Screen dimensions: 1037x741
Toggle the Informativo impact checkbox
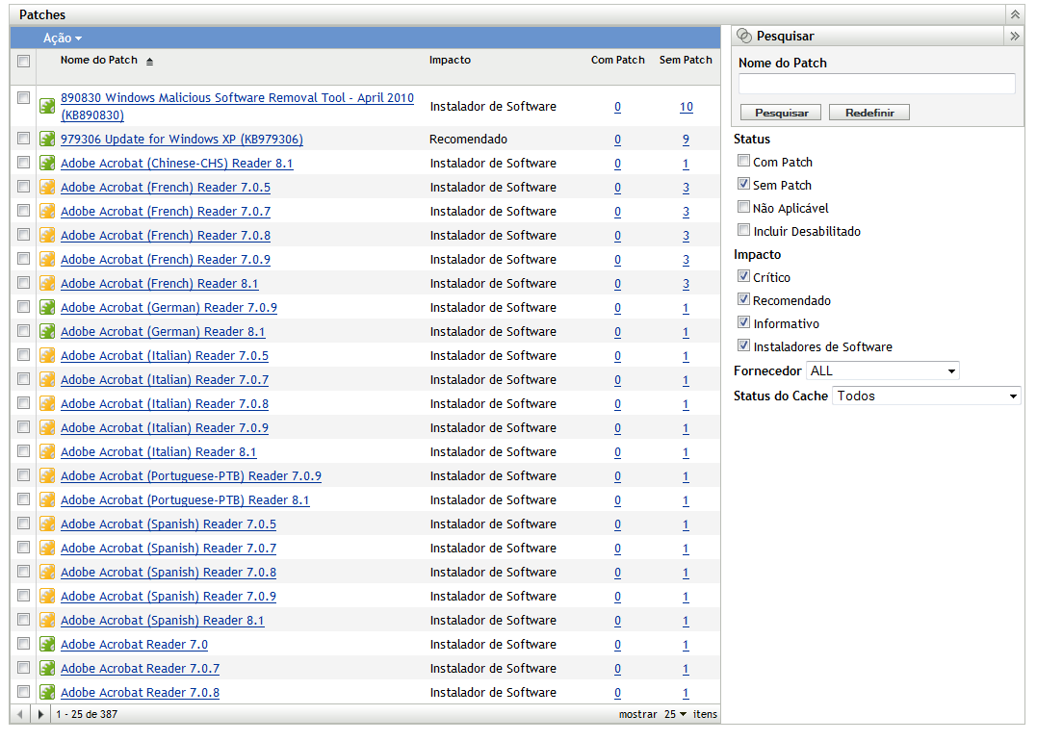tap(744, 322)
